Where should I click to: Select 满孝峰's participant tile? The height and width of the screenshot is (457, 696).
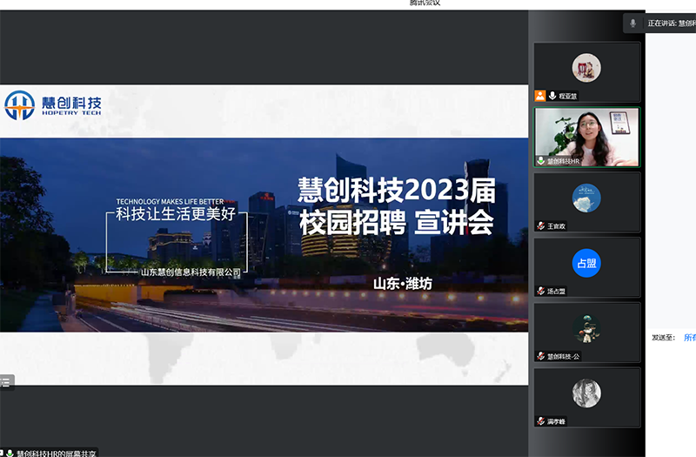[x=586, y=393]
